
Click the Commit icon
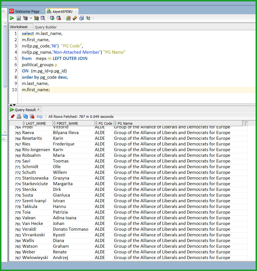[52, 18]
